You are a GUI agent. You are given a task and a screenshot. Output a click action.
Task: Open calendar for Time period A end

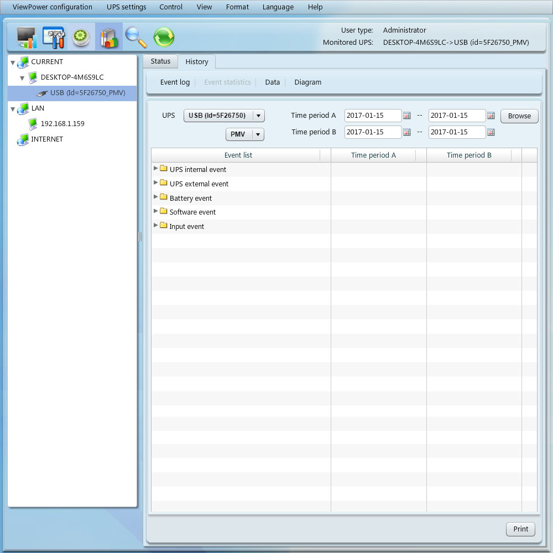point(491,116)
